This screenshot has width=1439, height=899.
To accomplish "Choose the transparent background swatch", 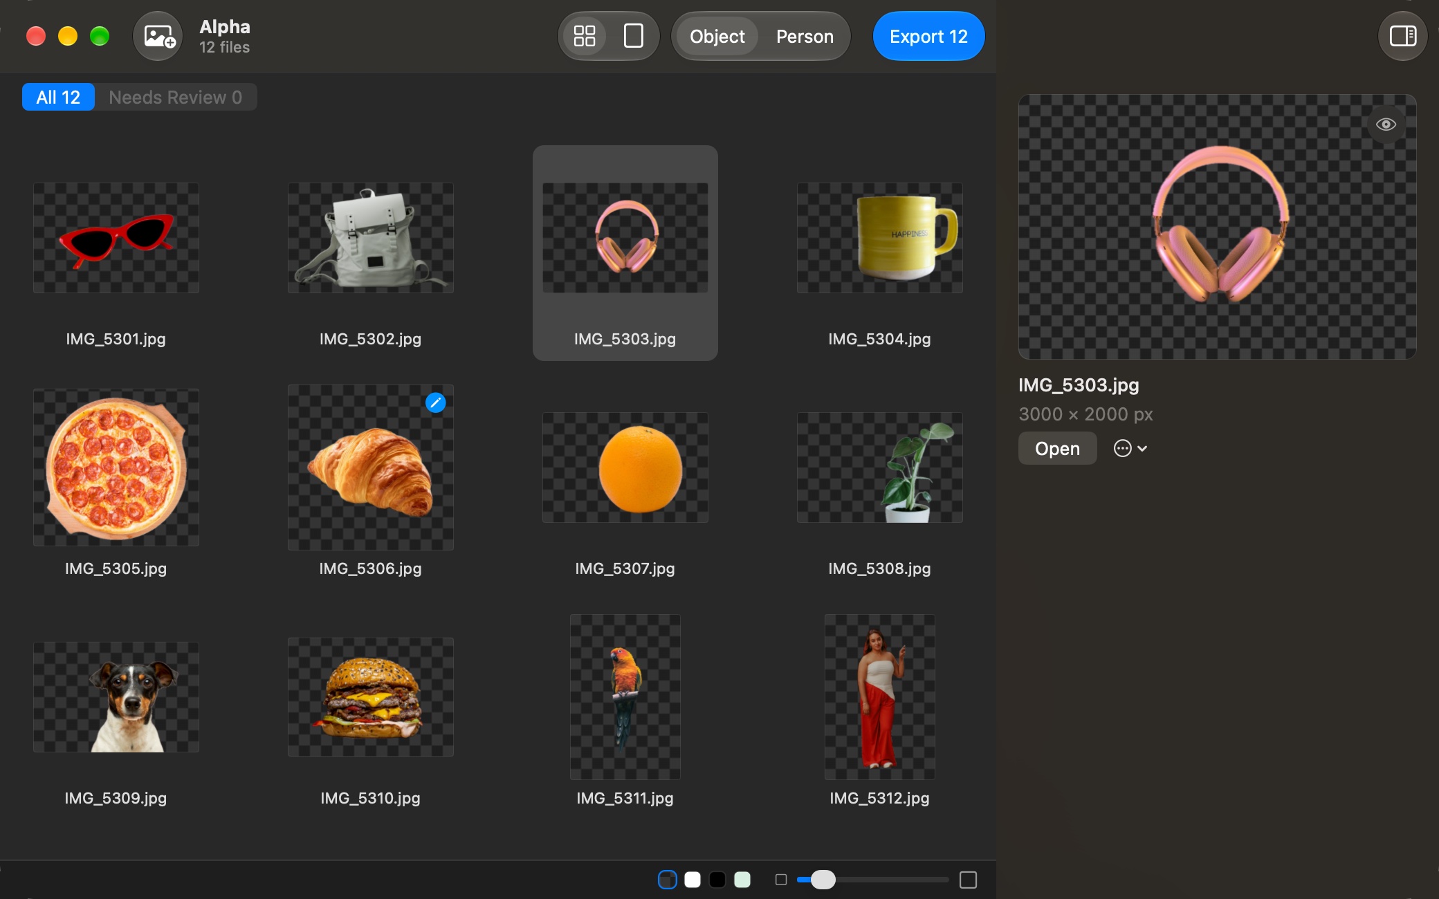I will (667, 880).
